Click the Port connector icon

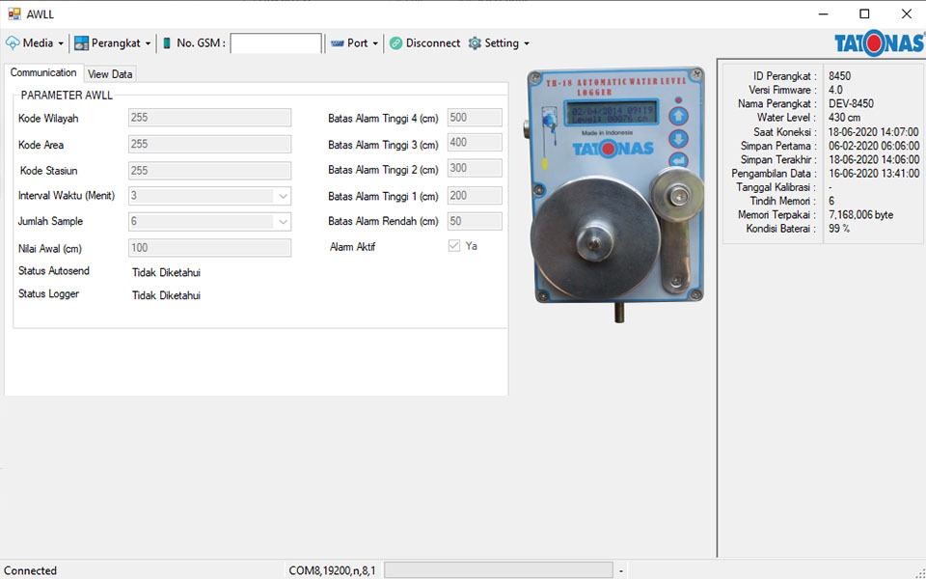(337, 43)
